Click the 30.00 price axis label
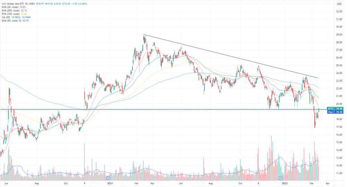 [x=339, y=27]
